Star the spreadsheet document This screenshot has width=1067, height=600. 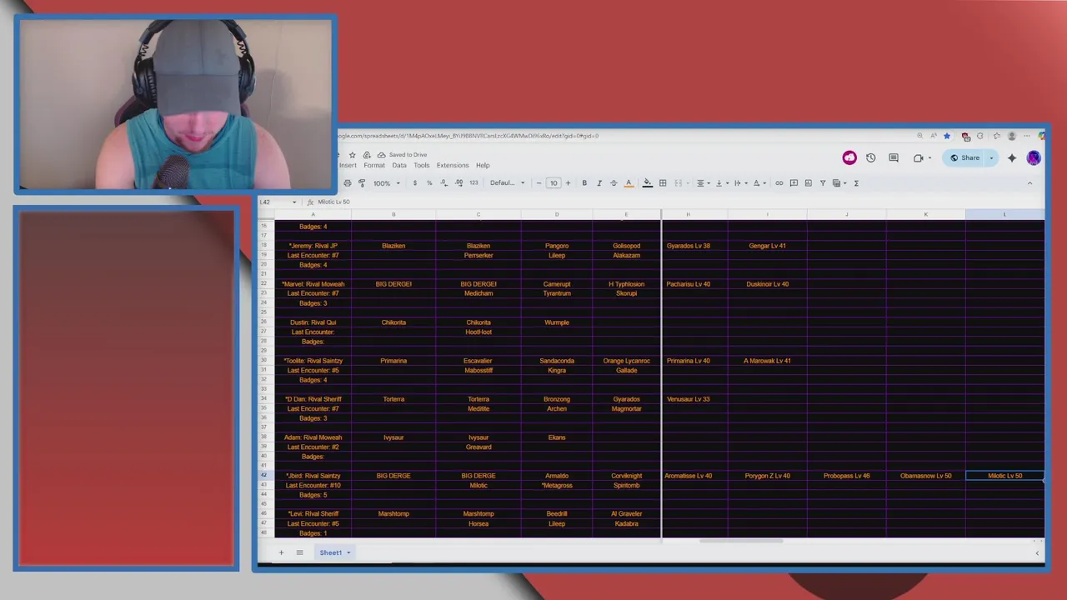click(x=352, y=155)
